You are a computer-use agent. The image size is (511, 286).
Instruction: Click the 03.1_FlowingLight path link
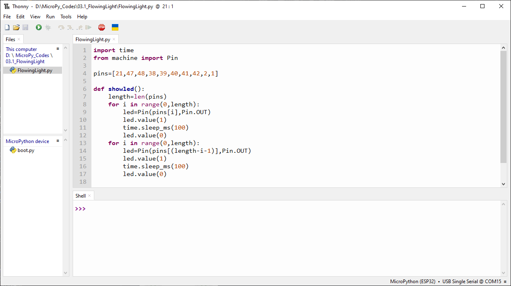coord(25,62)
